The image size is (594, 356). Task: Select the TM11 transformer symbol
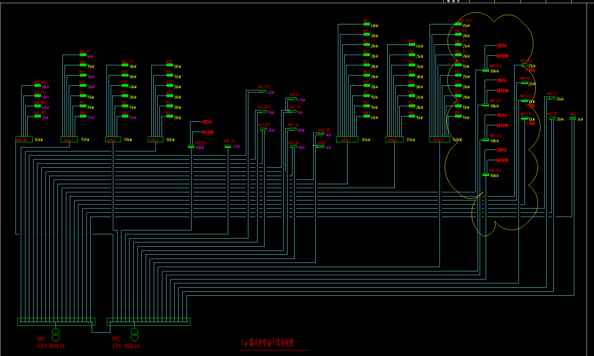(55, 334)
